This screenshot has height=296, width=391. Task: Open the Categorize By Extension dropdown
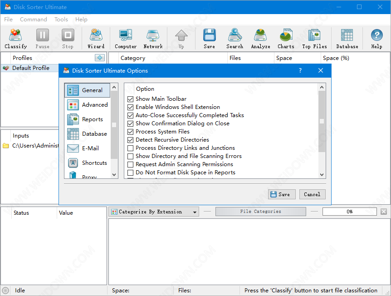click(x=154, y=212)
